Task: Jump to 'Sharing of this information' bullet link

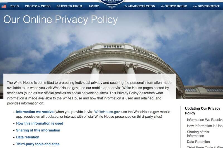Action: pyautogui.click(x=38, y=130)
